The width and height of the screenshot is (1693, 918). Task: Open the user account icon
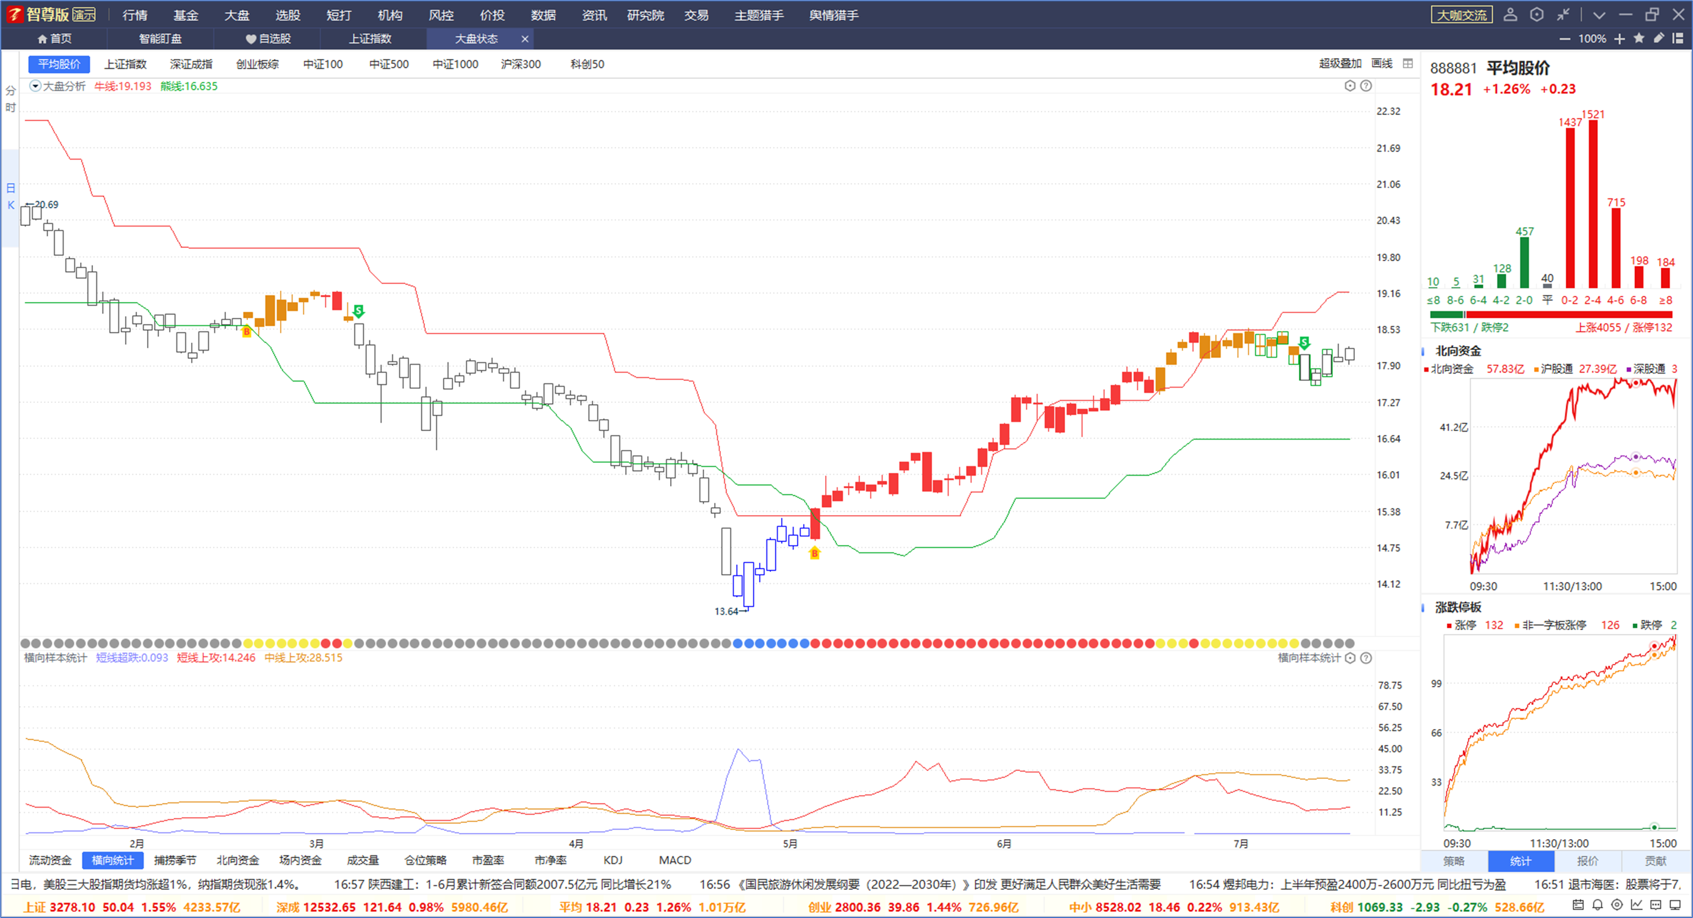click(1510, 15)
